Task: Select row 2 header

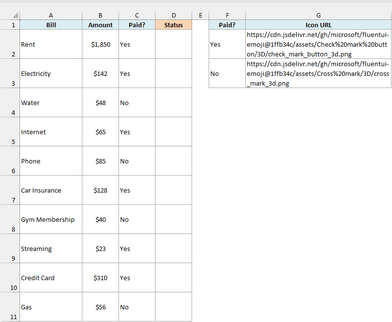Action: [x=10, y=44]
